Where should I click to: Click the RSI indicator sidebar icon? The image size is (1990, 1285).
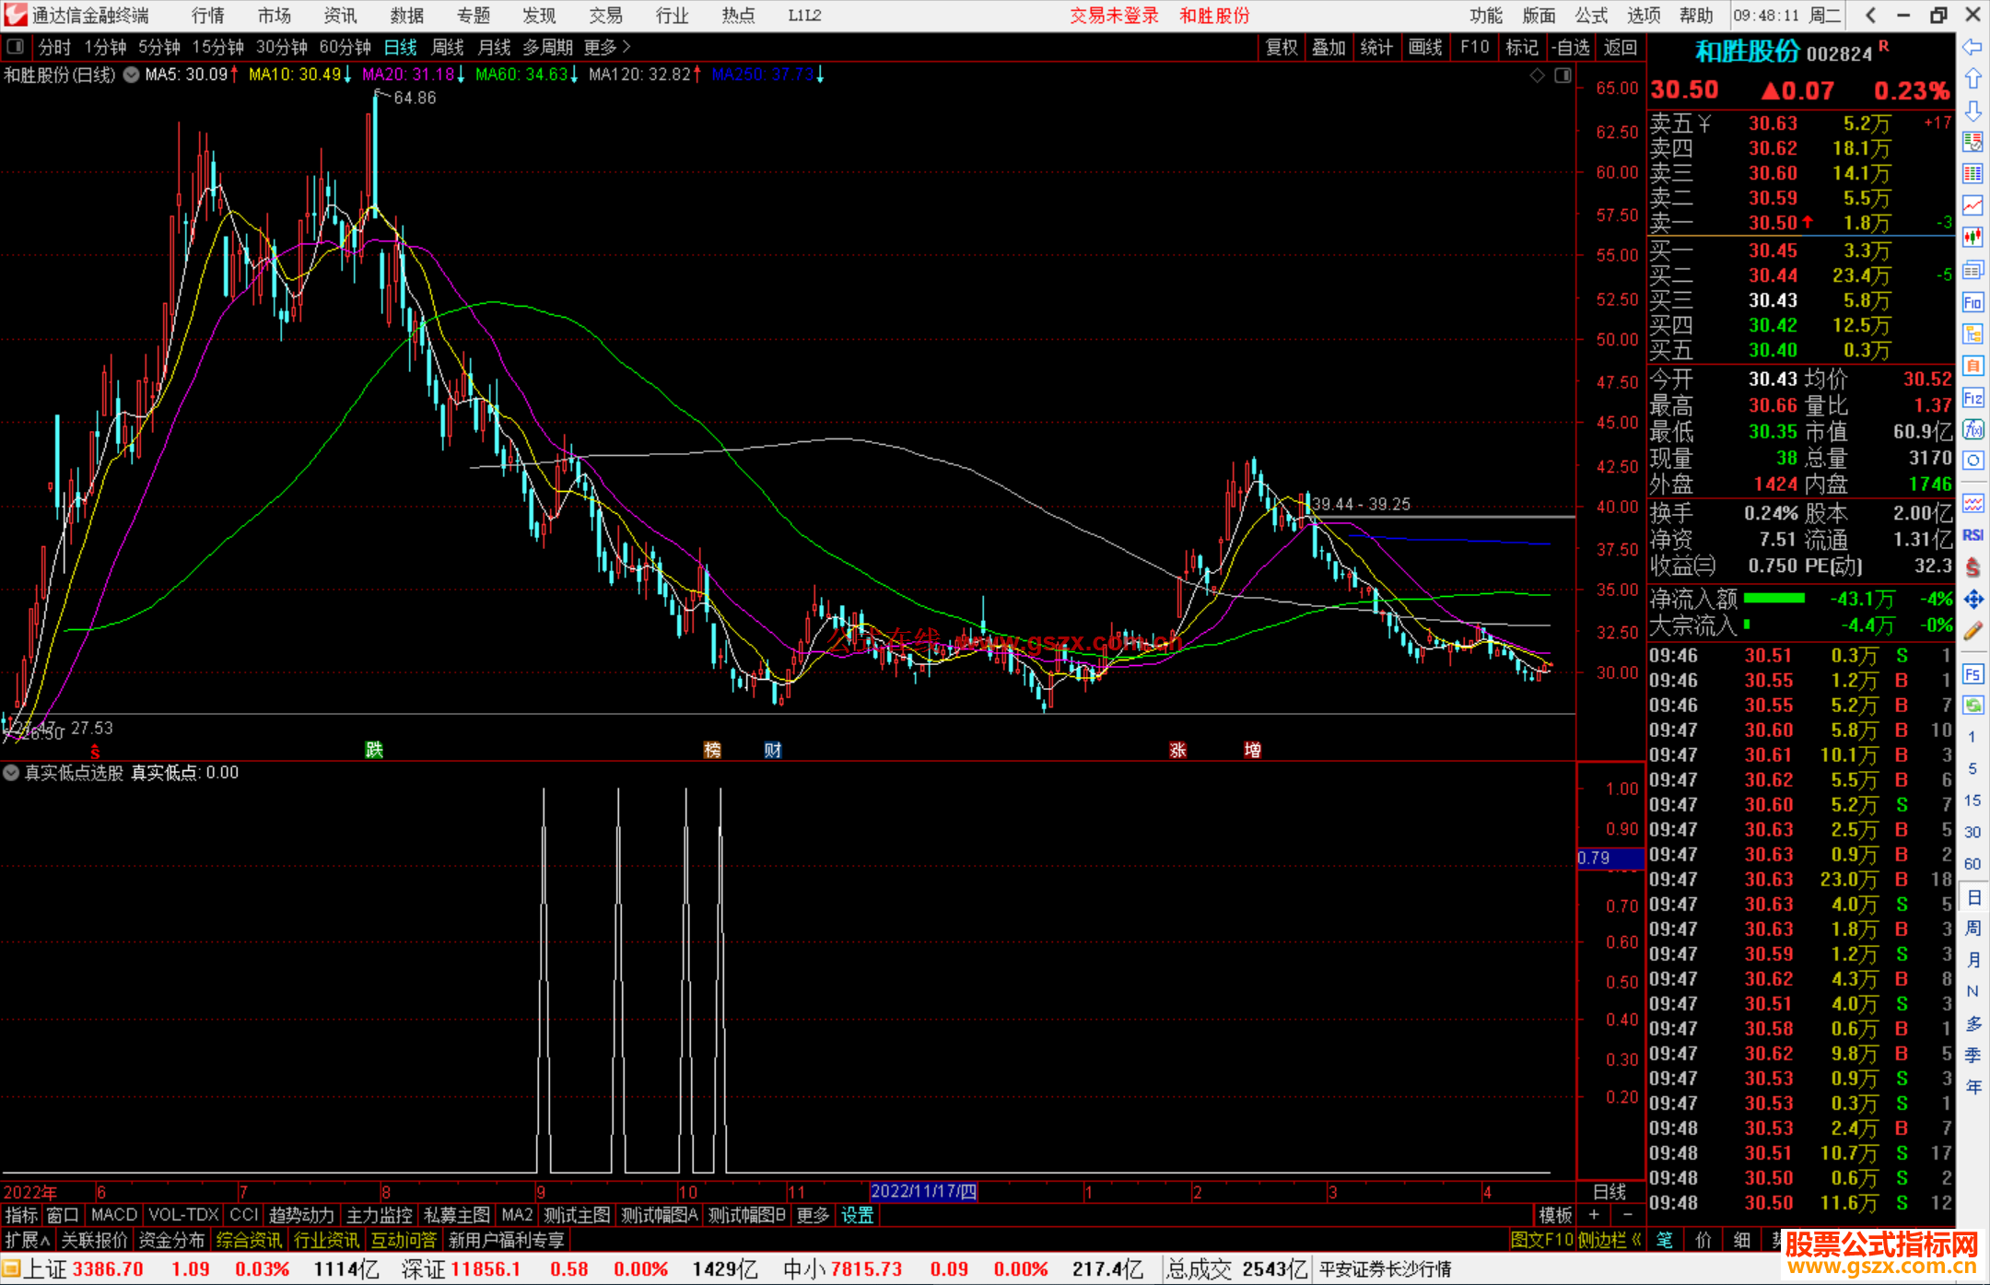tap(1972, 535)
